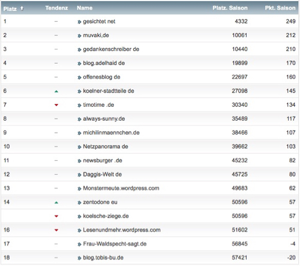
Task: Click the chevron icon before muvaki,de
Action: coord(79,36)
